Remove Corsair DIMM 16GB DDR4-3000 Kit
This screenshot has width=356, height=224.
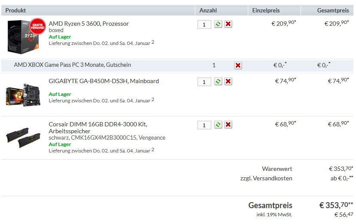coord(228,125)
